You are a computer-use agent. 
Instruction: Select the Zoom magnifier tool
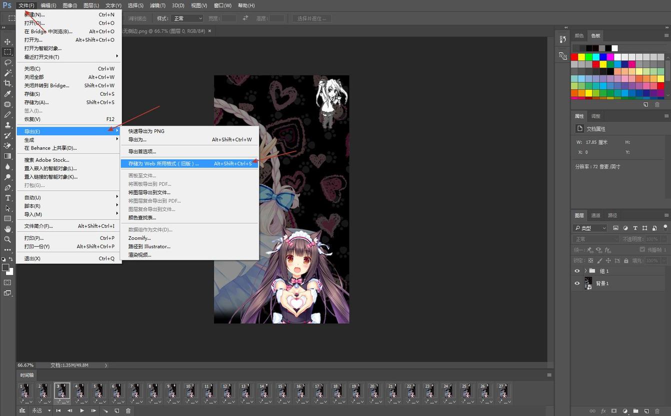click(x=7, y=239)
